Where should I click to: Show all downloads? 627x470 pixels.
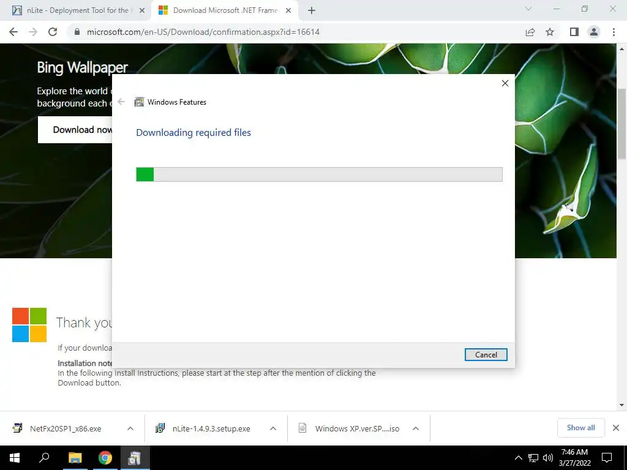pyautogui.click(x=580, y=428)
